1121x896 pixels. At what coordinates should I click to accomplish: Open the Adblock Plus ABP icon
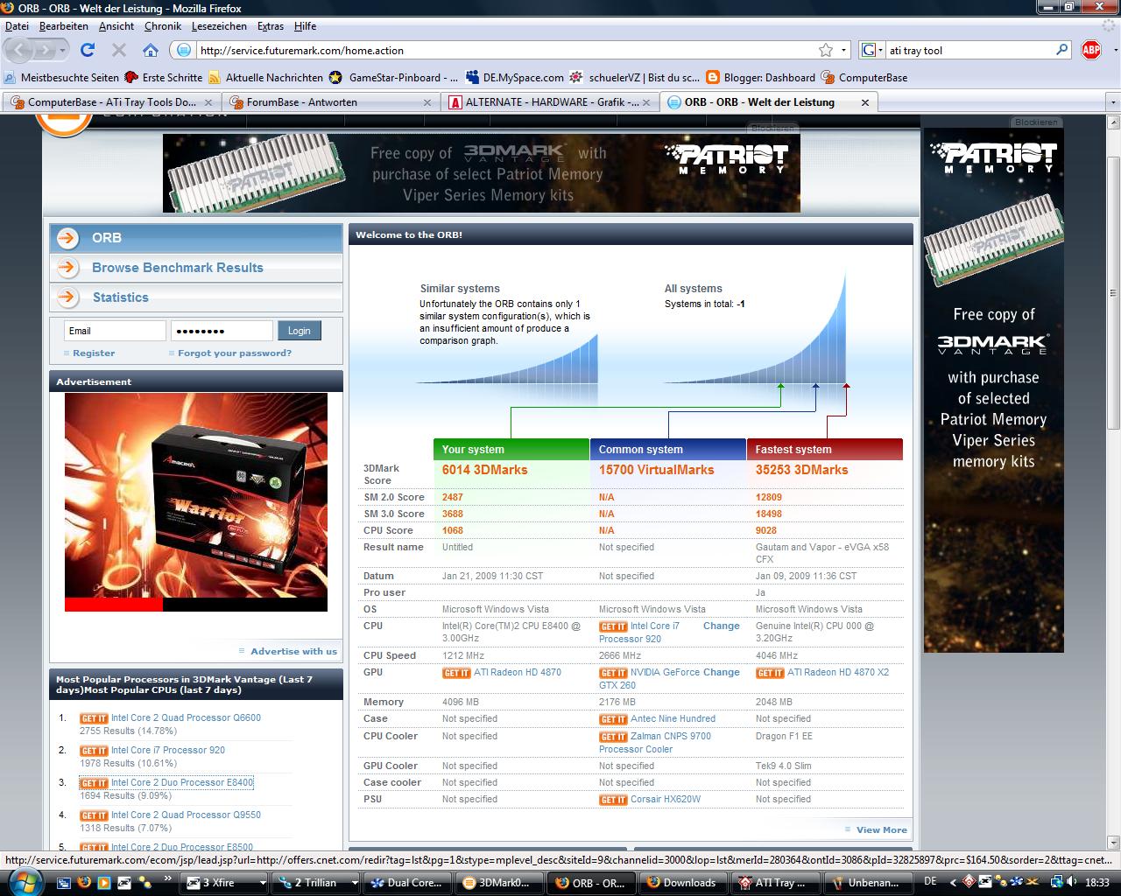pyautogui.click(x=1090, y=50)
